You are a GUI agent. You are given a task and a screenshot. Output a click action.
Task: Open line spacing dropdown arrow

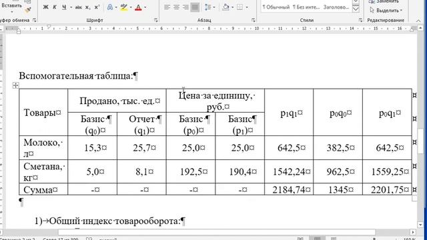pos(214,7)
